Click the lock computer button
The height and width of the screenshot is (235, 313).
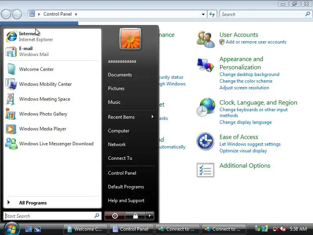(x=135, y=216)
